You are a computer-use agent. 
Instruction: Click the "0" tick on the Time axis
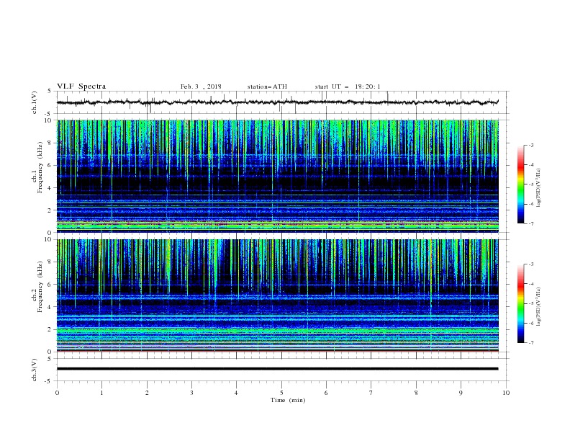(x=57, y=393)
